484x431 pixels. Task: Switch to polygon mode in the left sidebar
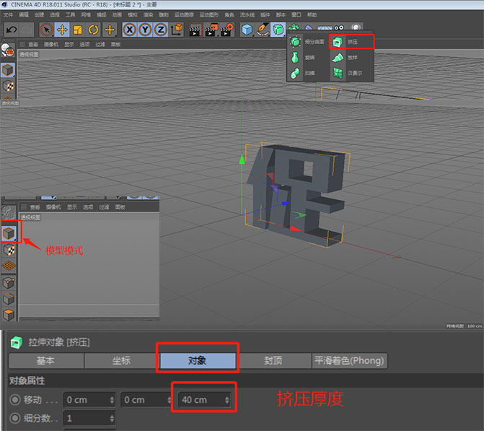tap(9, 314)
